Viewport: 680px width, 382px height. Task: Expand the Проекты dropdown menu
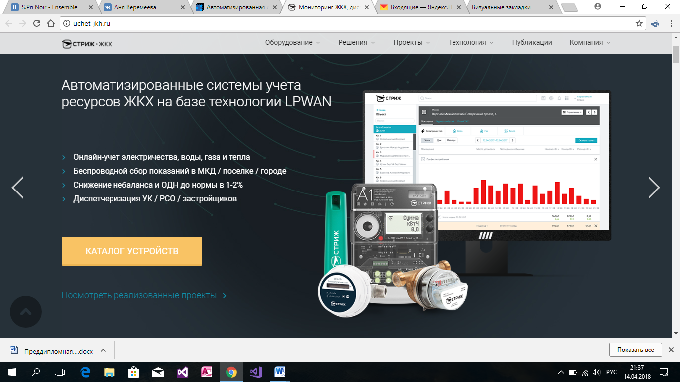[x=412, y=43]
